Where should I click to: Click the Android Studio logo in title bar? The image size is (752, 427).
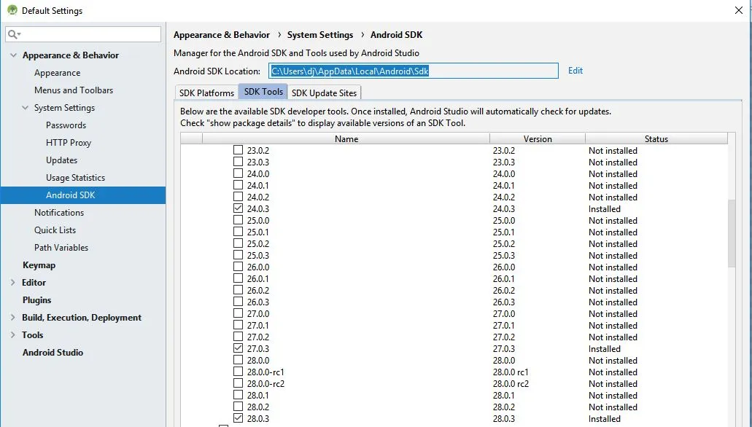click(12, 10)
